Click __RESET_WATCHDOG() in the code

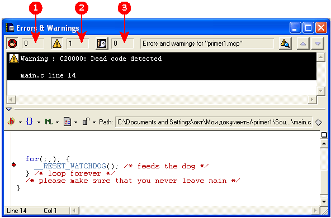tap(77, 166)
